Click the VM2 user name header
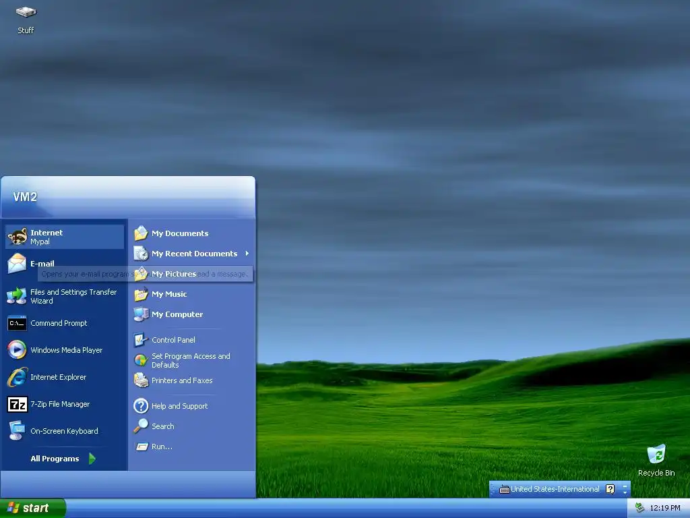The image size is (690, 518). (x=25, y=197)
